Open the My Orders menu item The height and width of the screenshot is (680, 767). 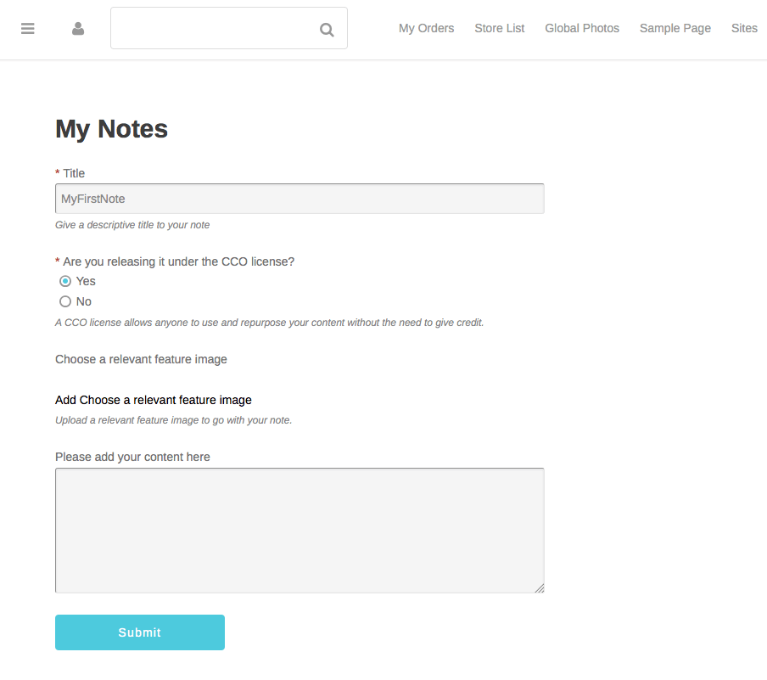[x=426, y=28]
